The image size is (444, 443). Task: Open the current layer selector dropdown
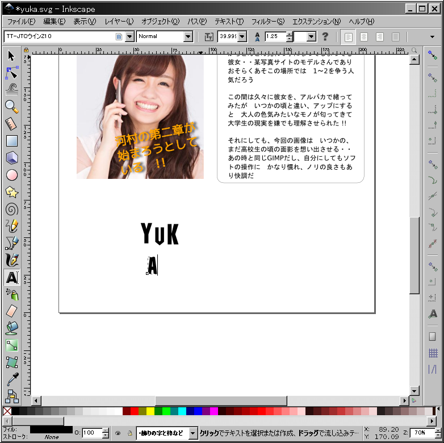tap(193, 433)
